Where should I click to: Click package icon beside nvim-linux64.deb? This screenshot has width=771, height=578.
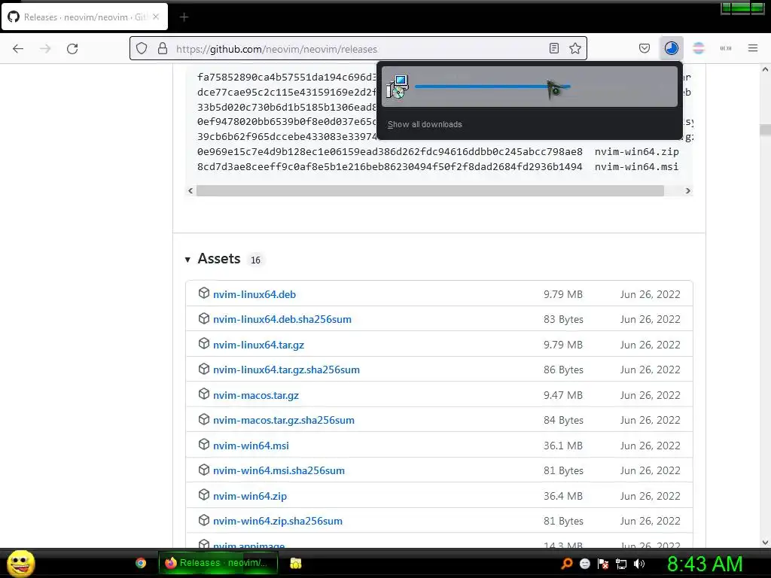click(203, 294)
